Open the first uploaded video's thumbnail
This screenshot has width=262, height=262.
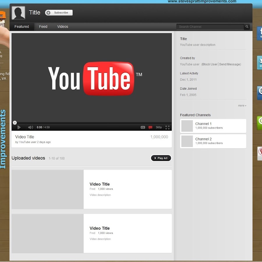point(48,189)
